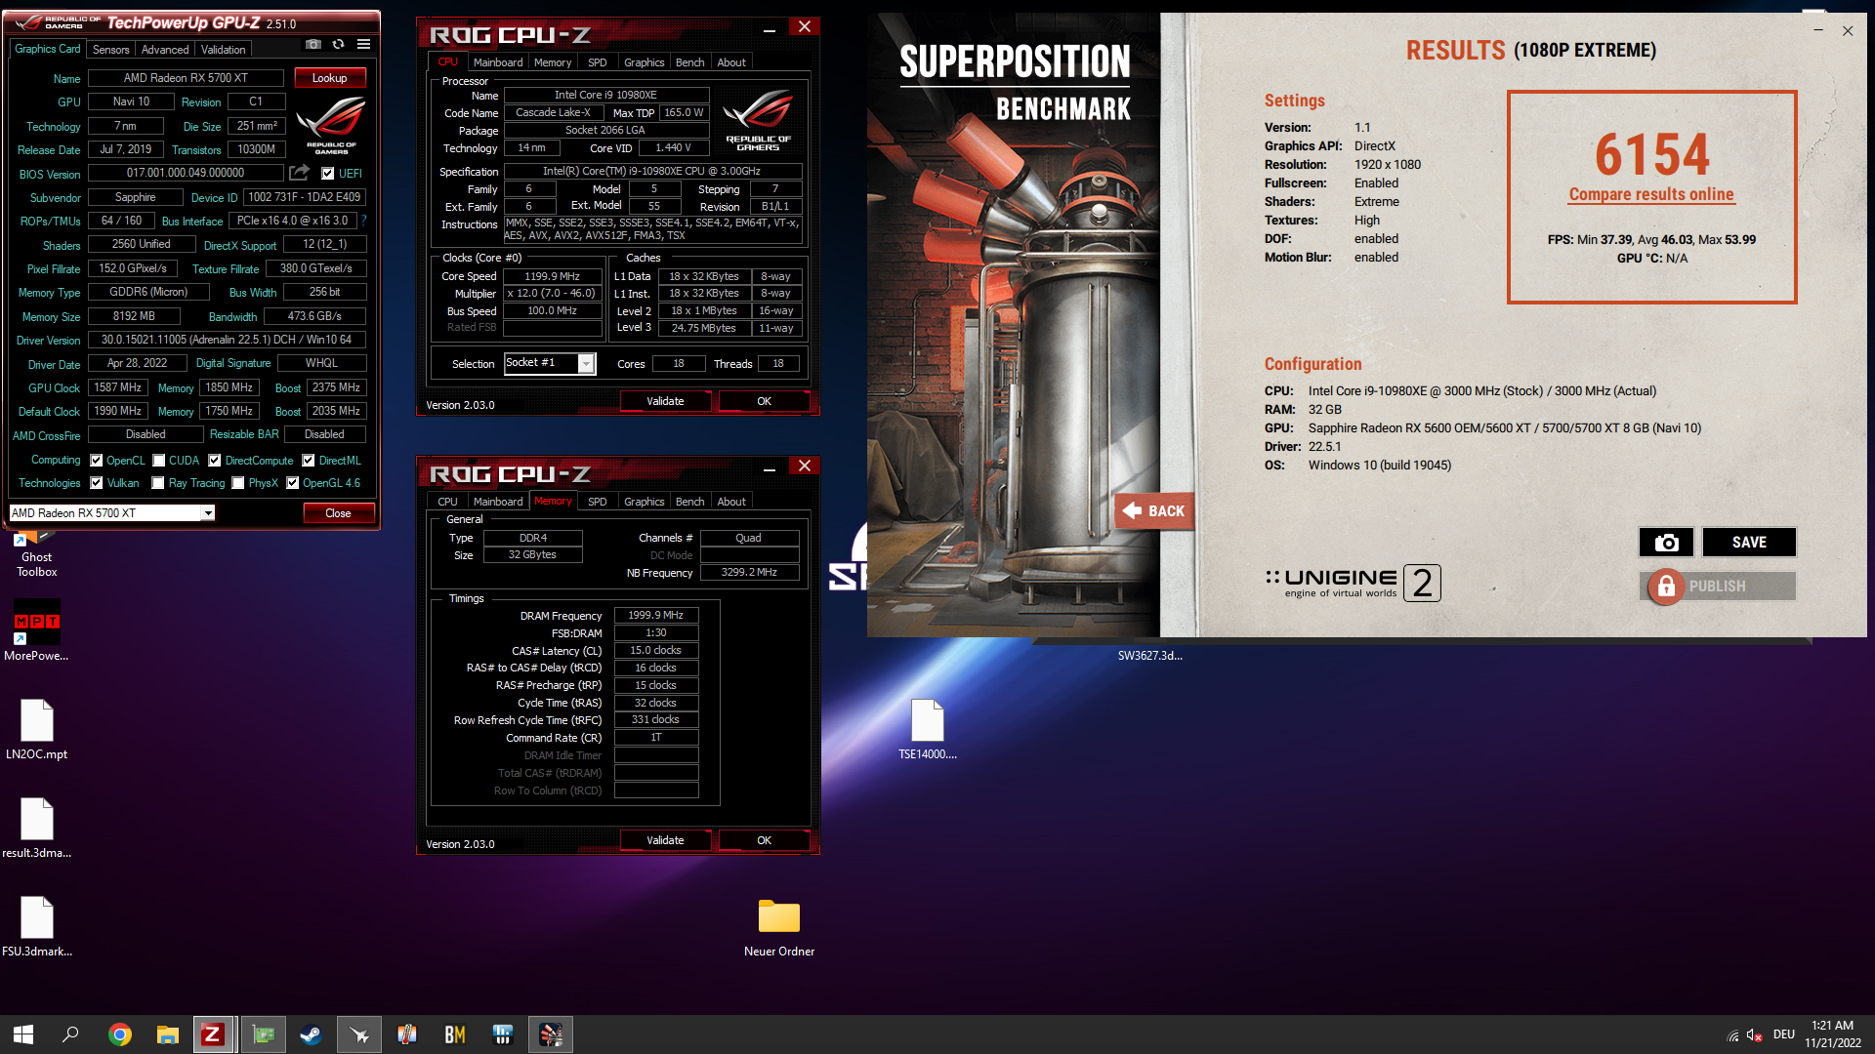Click the taskbar search icon
Screen dimensions: 1875x1054
[70, 1034]
